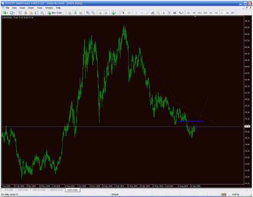This screenshot has width=253, height=197.
Task: Select the cursor arrow tool
Action: pos(123,13)
